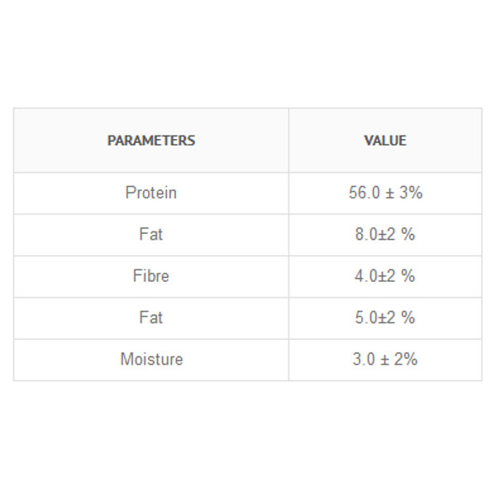
Task: Click the 8.0±2 % value cell
Action: tap(385, 235)
